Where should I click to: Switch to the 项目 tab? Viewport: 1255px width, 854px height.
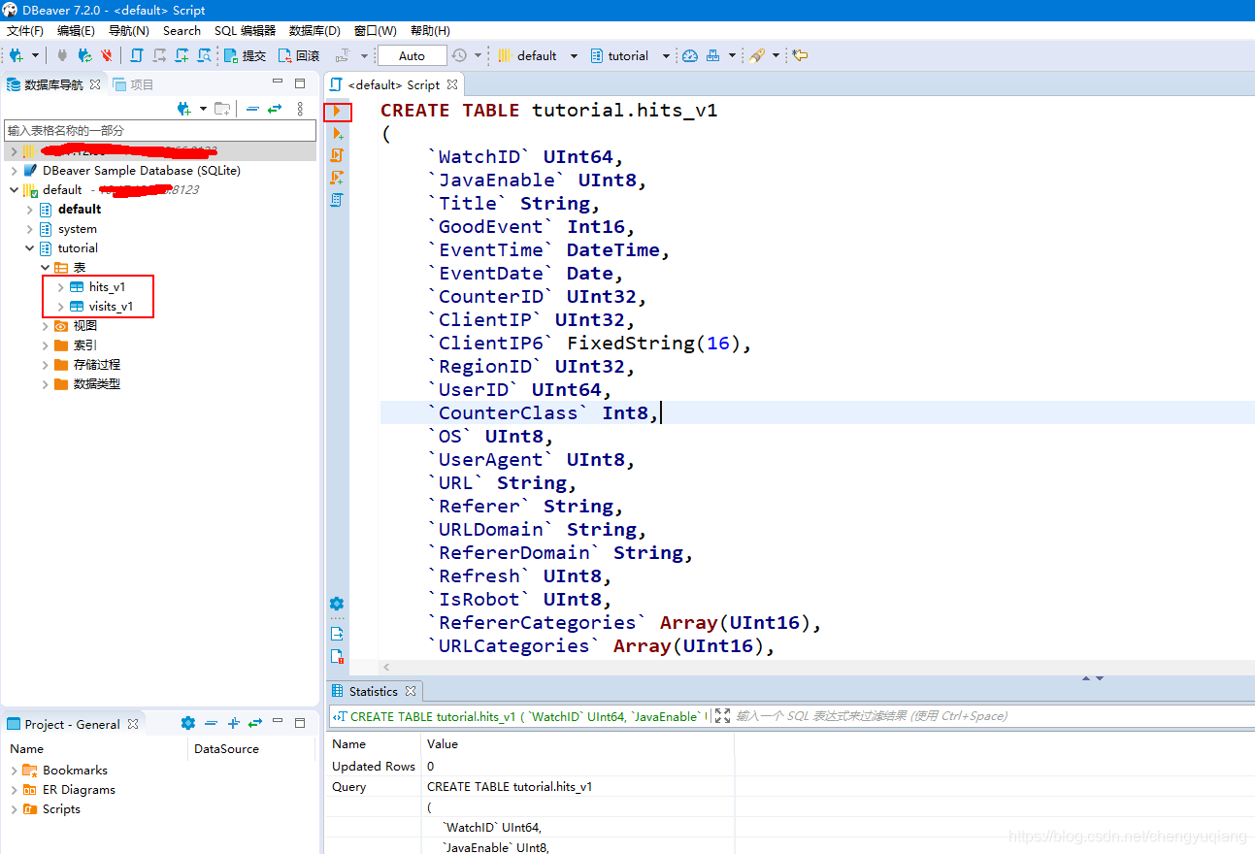coord(134,84)
